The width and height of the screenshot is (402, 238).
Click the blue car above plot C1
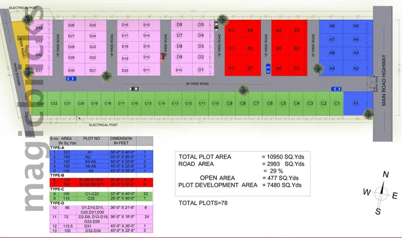point(336,89)
